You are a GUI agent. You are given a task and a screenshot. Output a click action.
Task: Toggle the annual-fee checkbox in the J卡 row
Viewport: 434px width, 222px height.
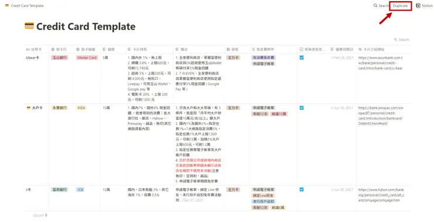click(x=301, y=190)
